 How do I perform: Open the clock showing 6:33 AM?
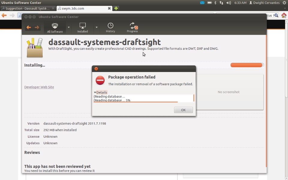click(x=240, y=3)
